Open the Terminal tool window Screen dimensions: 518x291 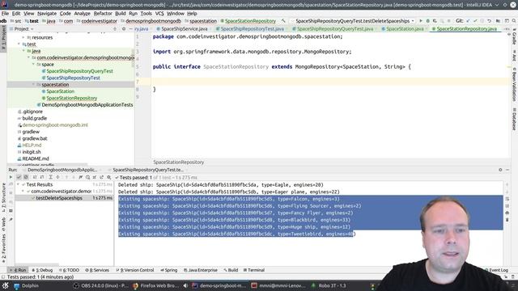tap(253, 270)
